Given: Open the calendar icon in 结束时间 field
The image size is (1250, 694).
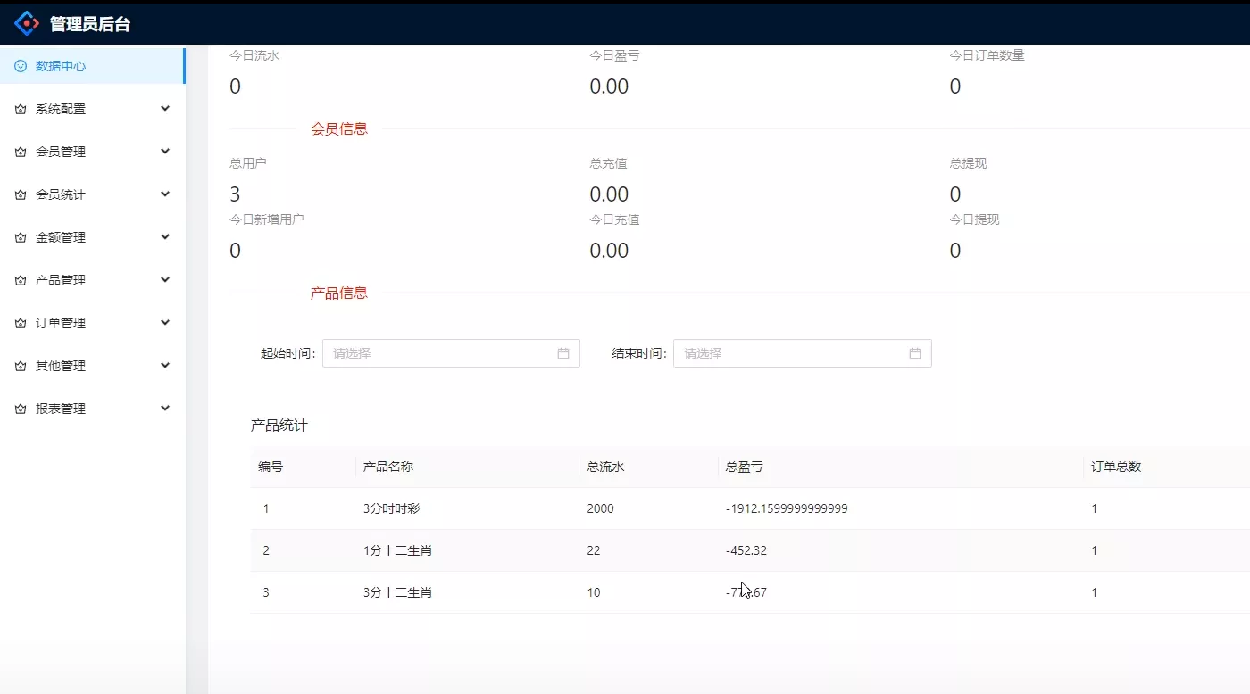Looking at the screenshot, I should coord(914,353).
